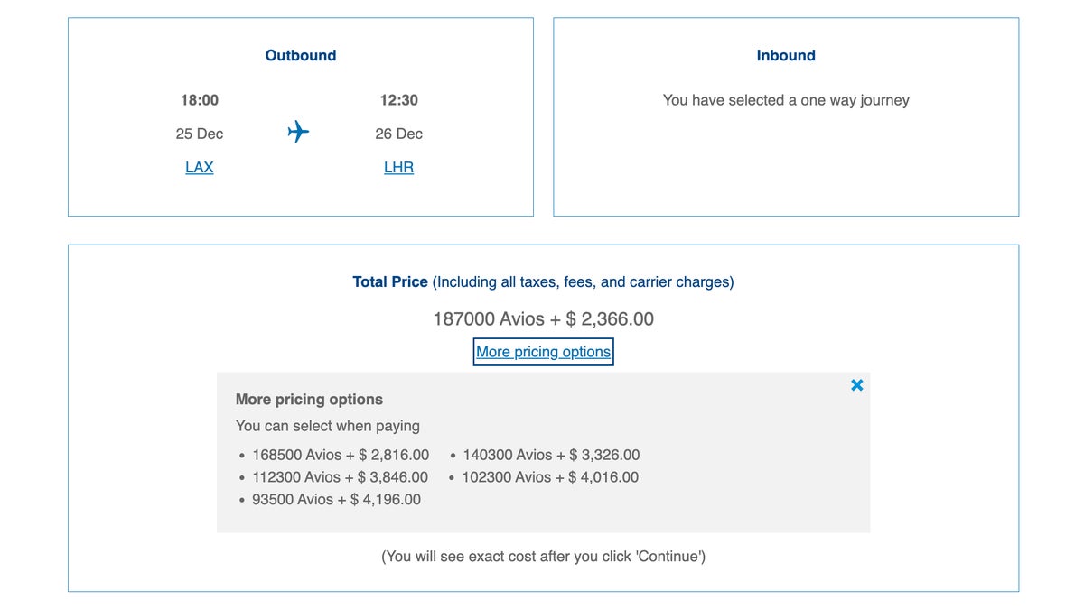Select the 93500 Avios + $4,196.00 option
The width and height of the screenshot is (1084, 609).
[336, 499]
